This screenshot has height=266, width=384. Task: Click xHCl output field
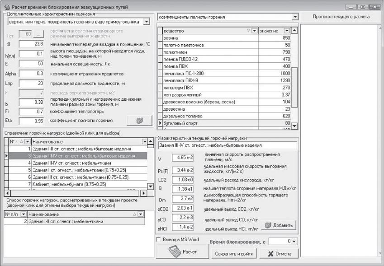[x=183, y=227]
